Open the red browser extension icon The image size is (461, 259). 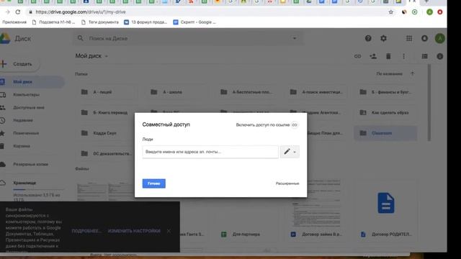coord(440,12)
